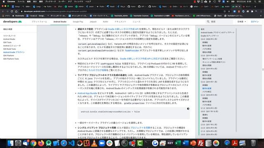264x148 pixels.
Task: Open SDK Build Tools in left sidebar
Action: [x=9, y=49]
